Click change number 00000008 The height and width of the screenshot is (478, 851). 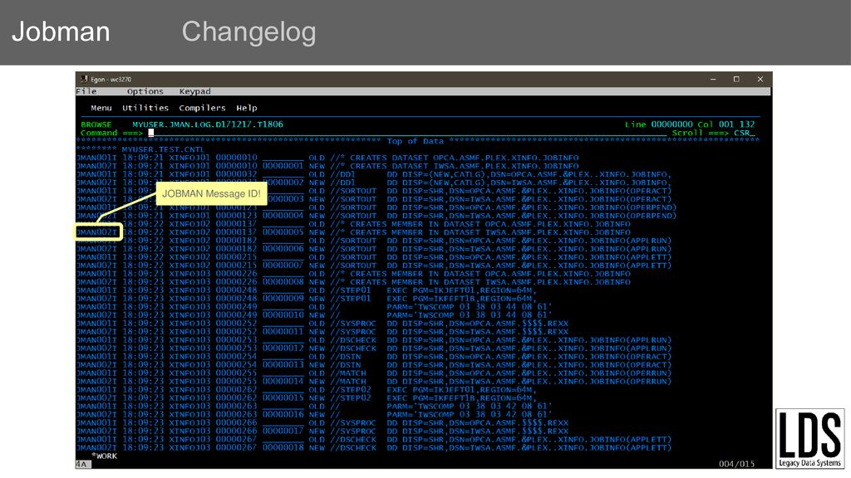click(283, 282)
